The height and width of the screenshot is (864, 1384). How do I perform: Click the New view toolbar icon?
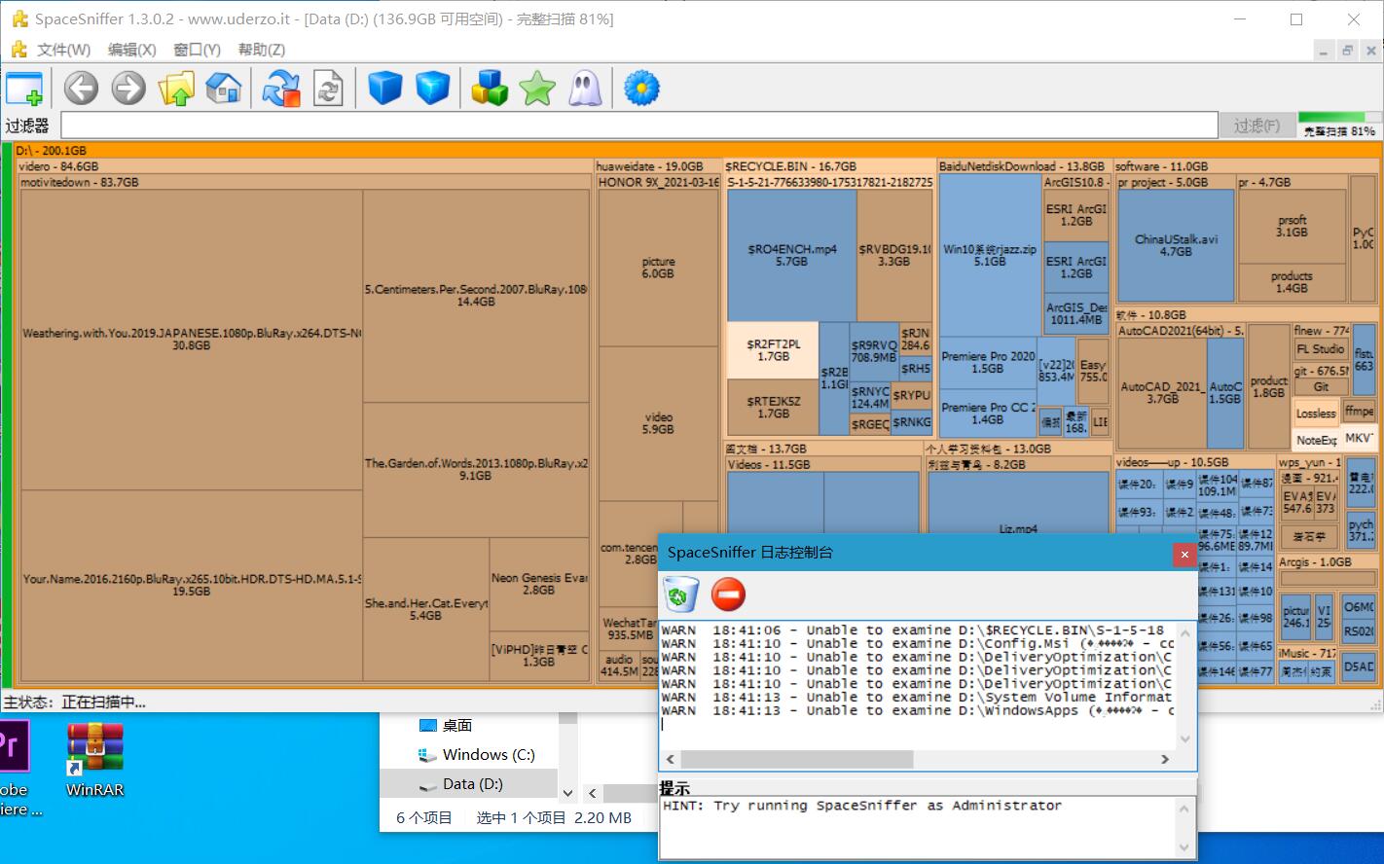pyautogui.click(x=24, y=89)
